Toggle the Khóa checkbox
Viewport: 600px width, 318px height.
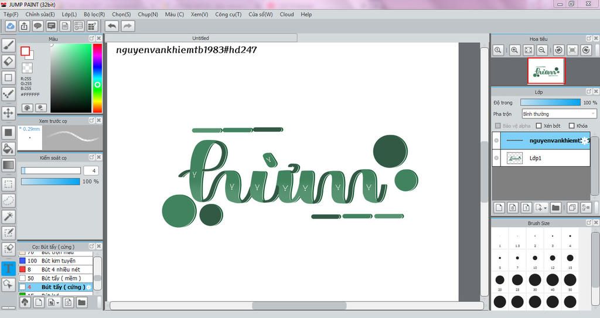(x=572, y=125)
